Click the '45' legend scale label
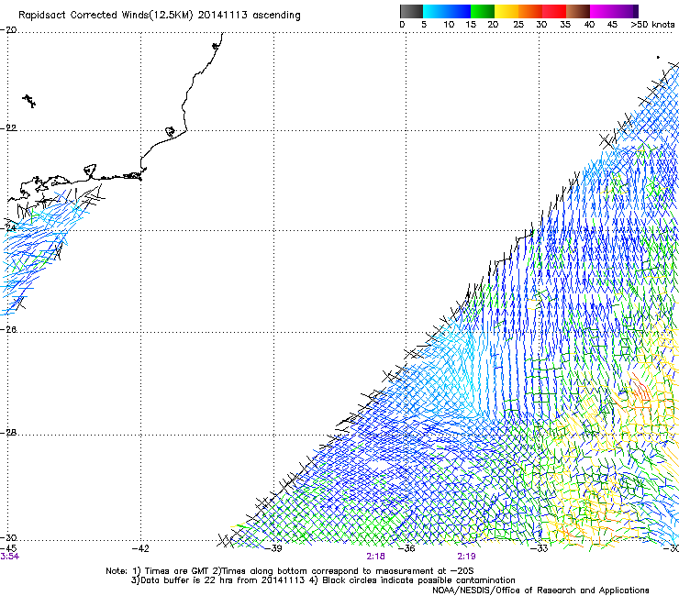The width and height of the screenshot is (679, 596). pos(612,25)
